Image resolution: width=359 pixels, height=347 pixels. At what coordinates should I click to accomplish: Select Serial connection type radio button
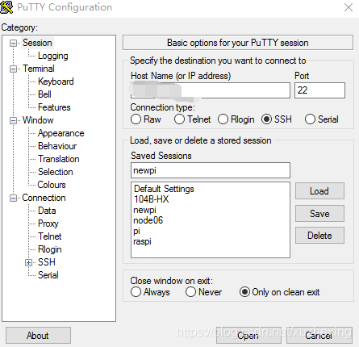pos(310,119)
